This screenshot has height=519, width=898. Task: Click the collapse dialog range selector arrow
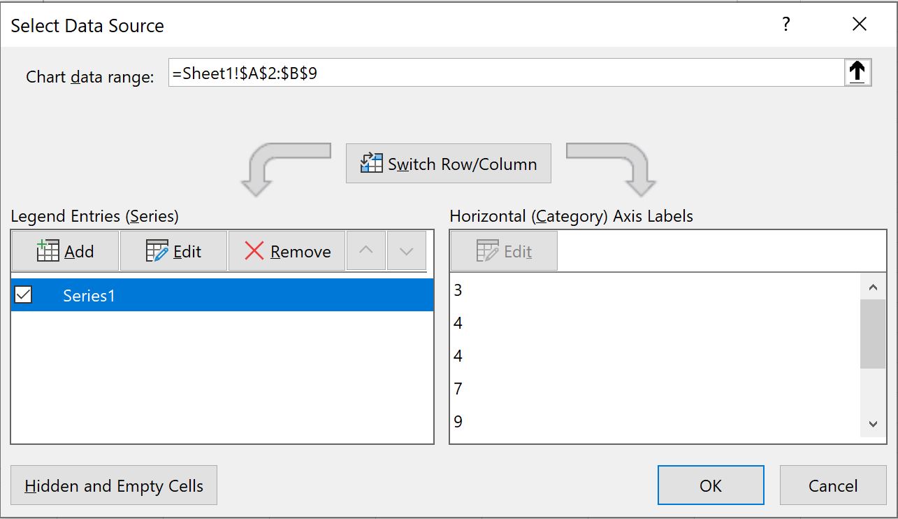pos(857,73)
